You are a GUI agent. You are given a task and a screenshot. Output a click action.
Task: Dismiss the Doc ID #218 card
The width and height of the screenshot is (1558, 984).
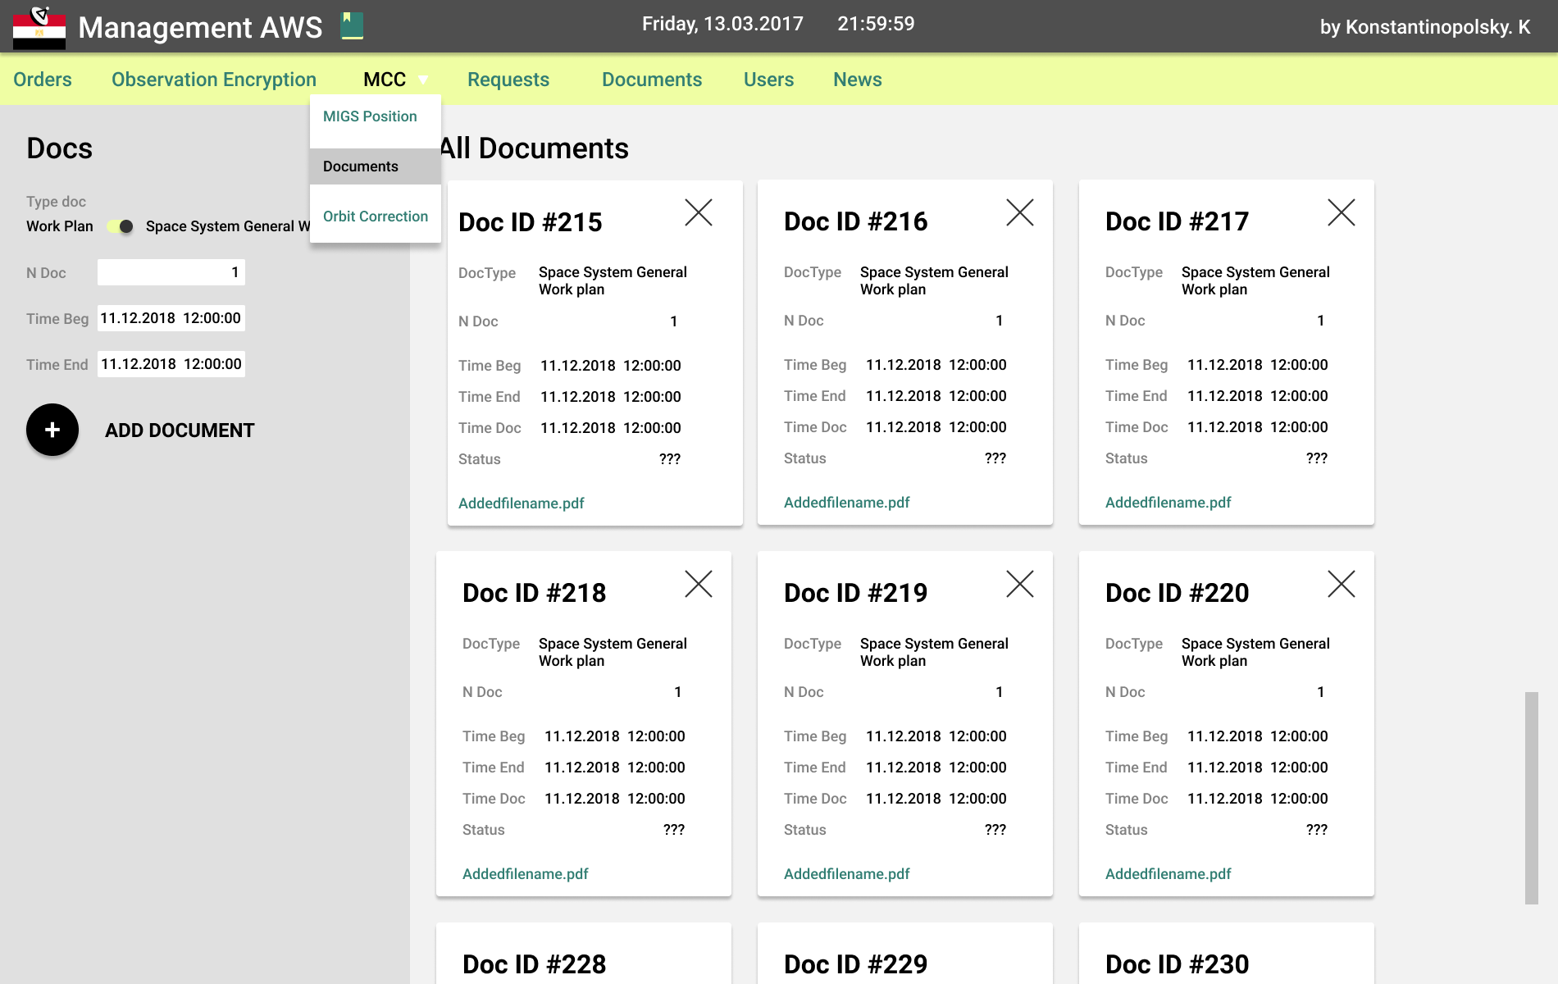[698, 585]
